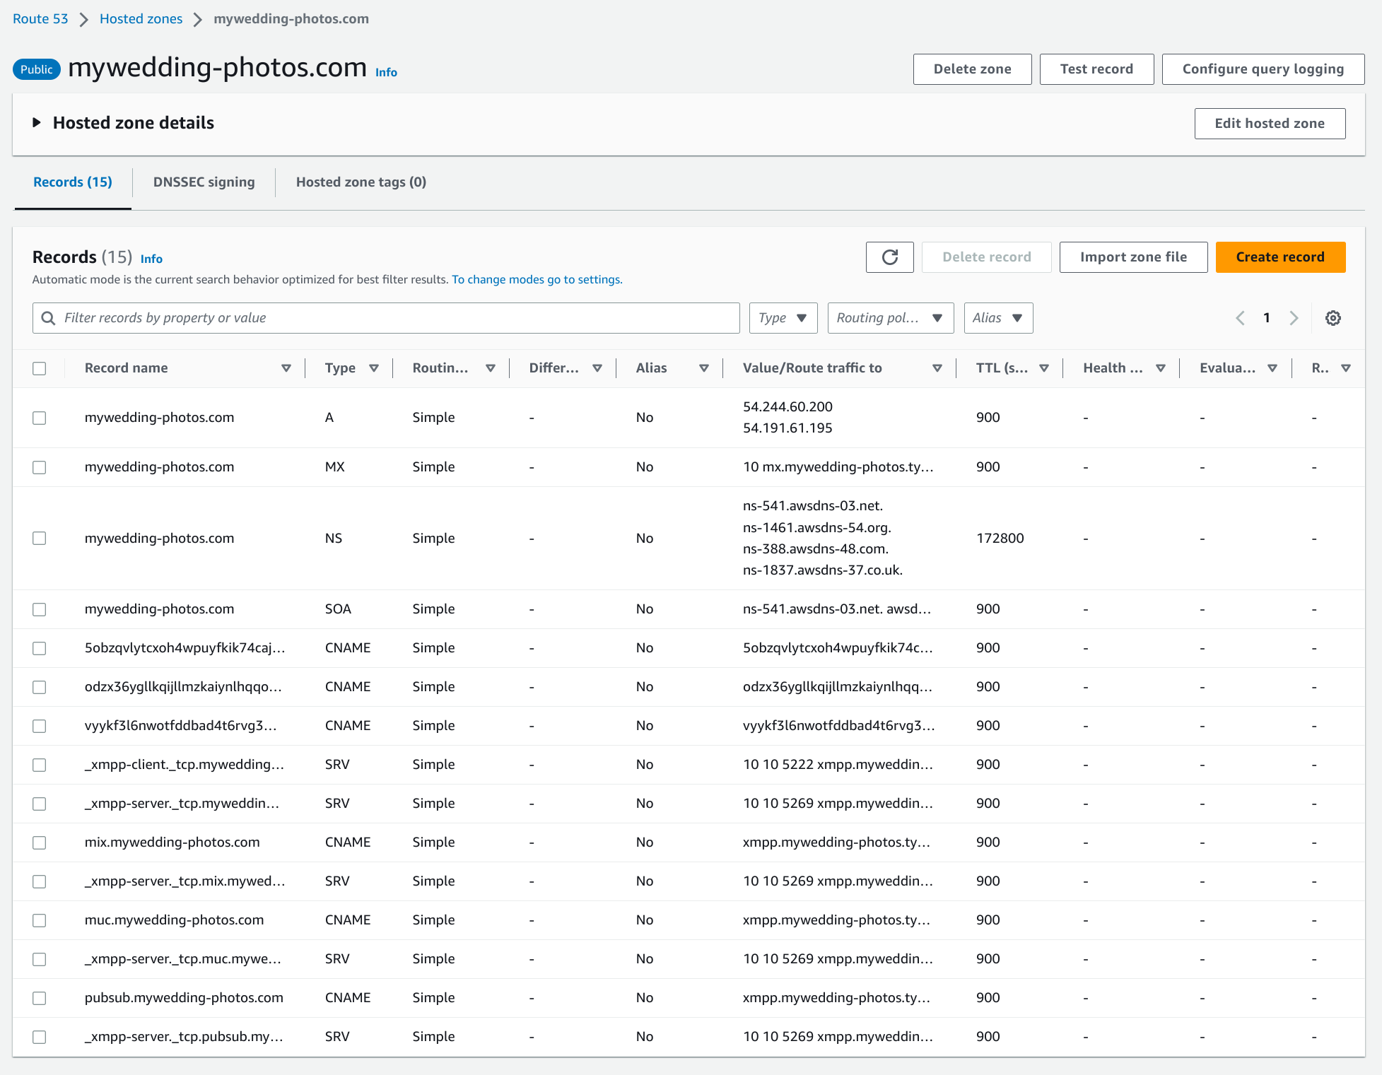Click the greyed Delete record button

click(986, 257)
